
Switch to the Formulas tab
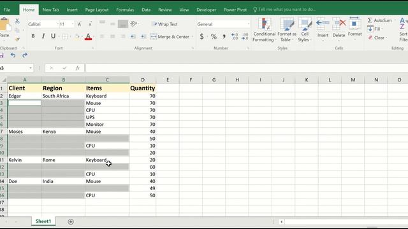[125, 10]
